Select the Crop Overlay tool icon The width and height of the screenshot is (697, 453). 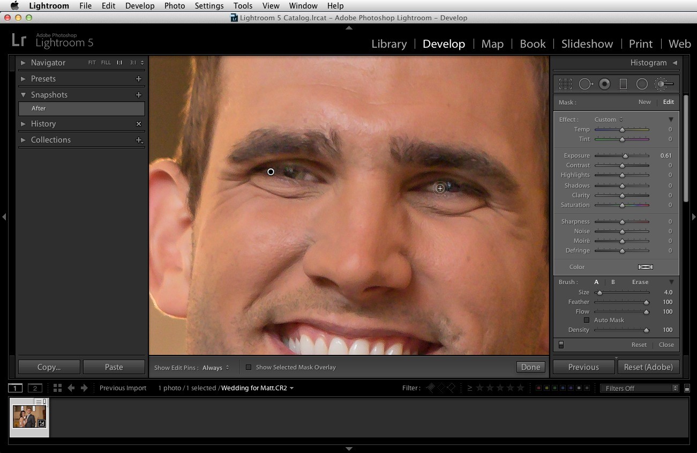565,84
